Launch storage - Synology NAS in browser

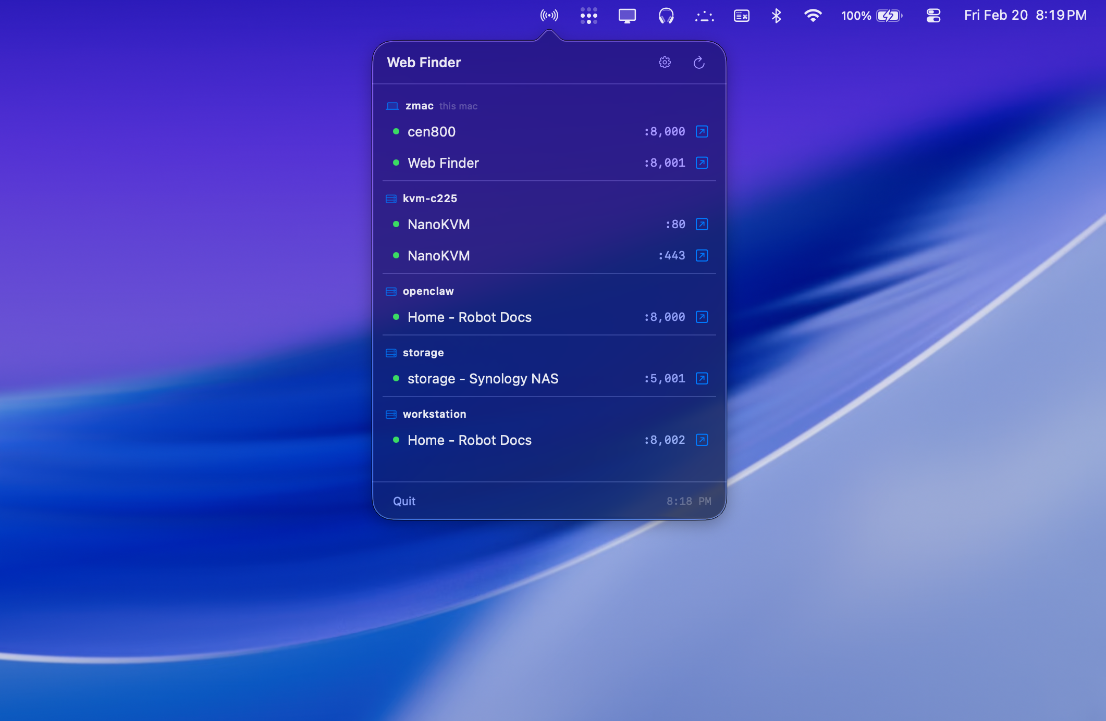click(702, 379)
